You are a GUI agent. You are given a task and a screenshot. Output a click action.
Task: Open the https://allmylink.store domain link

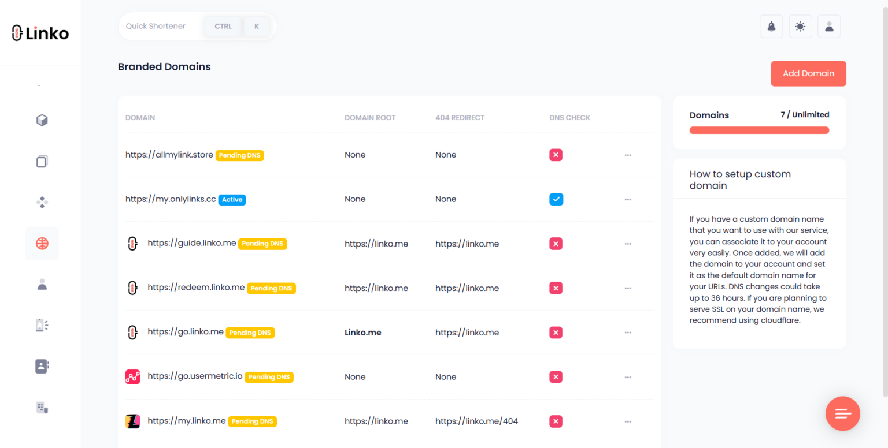pos(169,155)
